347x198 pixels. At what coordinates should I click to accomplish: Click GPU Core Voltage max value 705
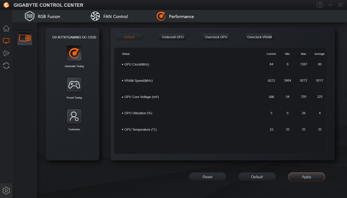point(304,97)
